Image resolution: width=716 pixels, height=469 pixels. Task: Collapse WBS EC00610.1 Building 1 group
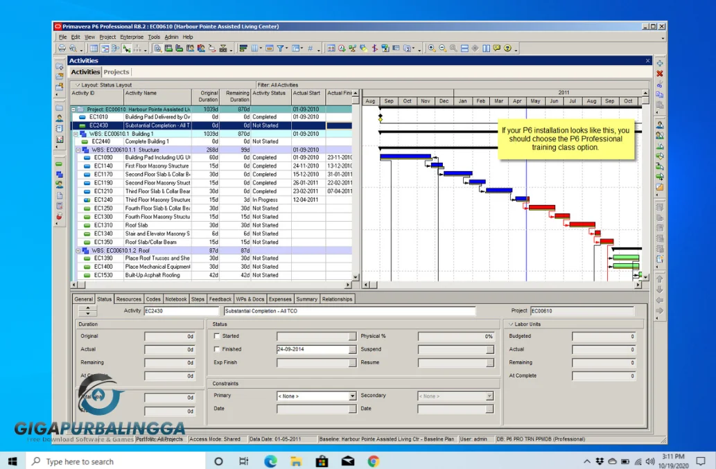tap(76, 134)
